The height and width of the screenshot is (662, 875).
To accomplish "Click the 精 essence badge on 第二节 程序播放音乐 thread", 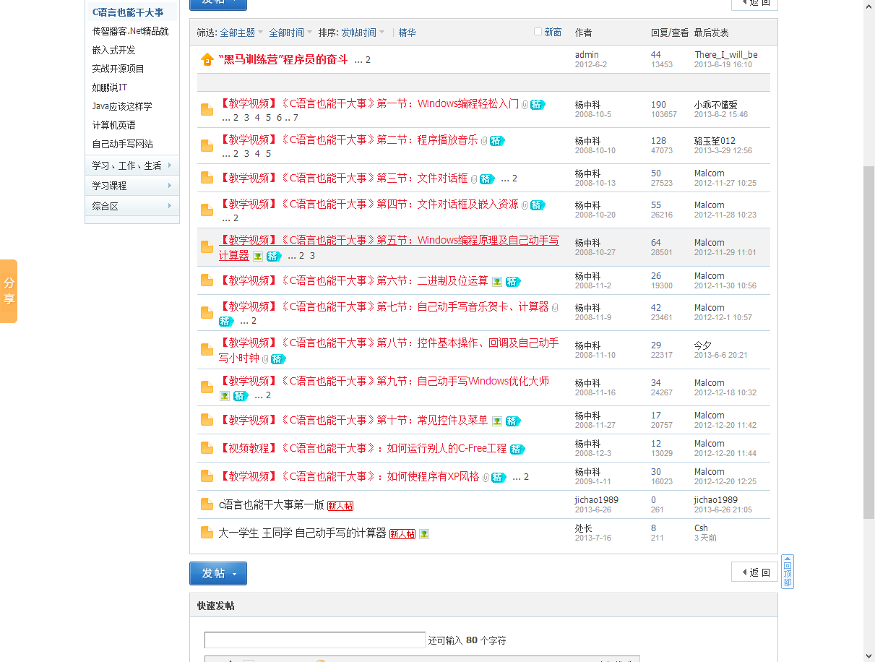I will click(x=496, y=141).
